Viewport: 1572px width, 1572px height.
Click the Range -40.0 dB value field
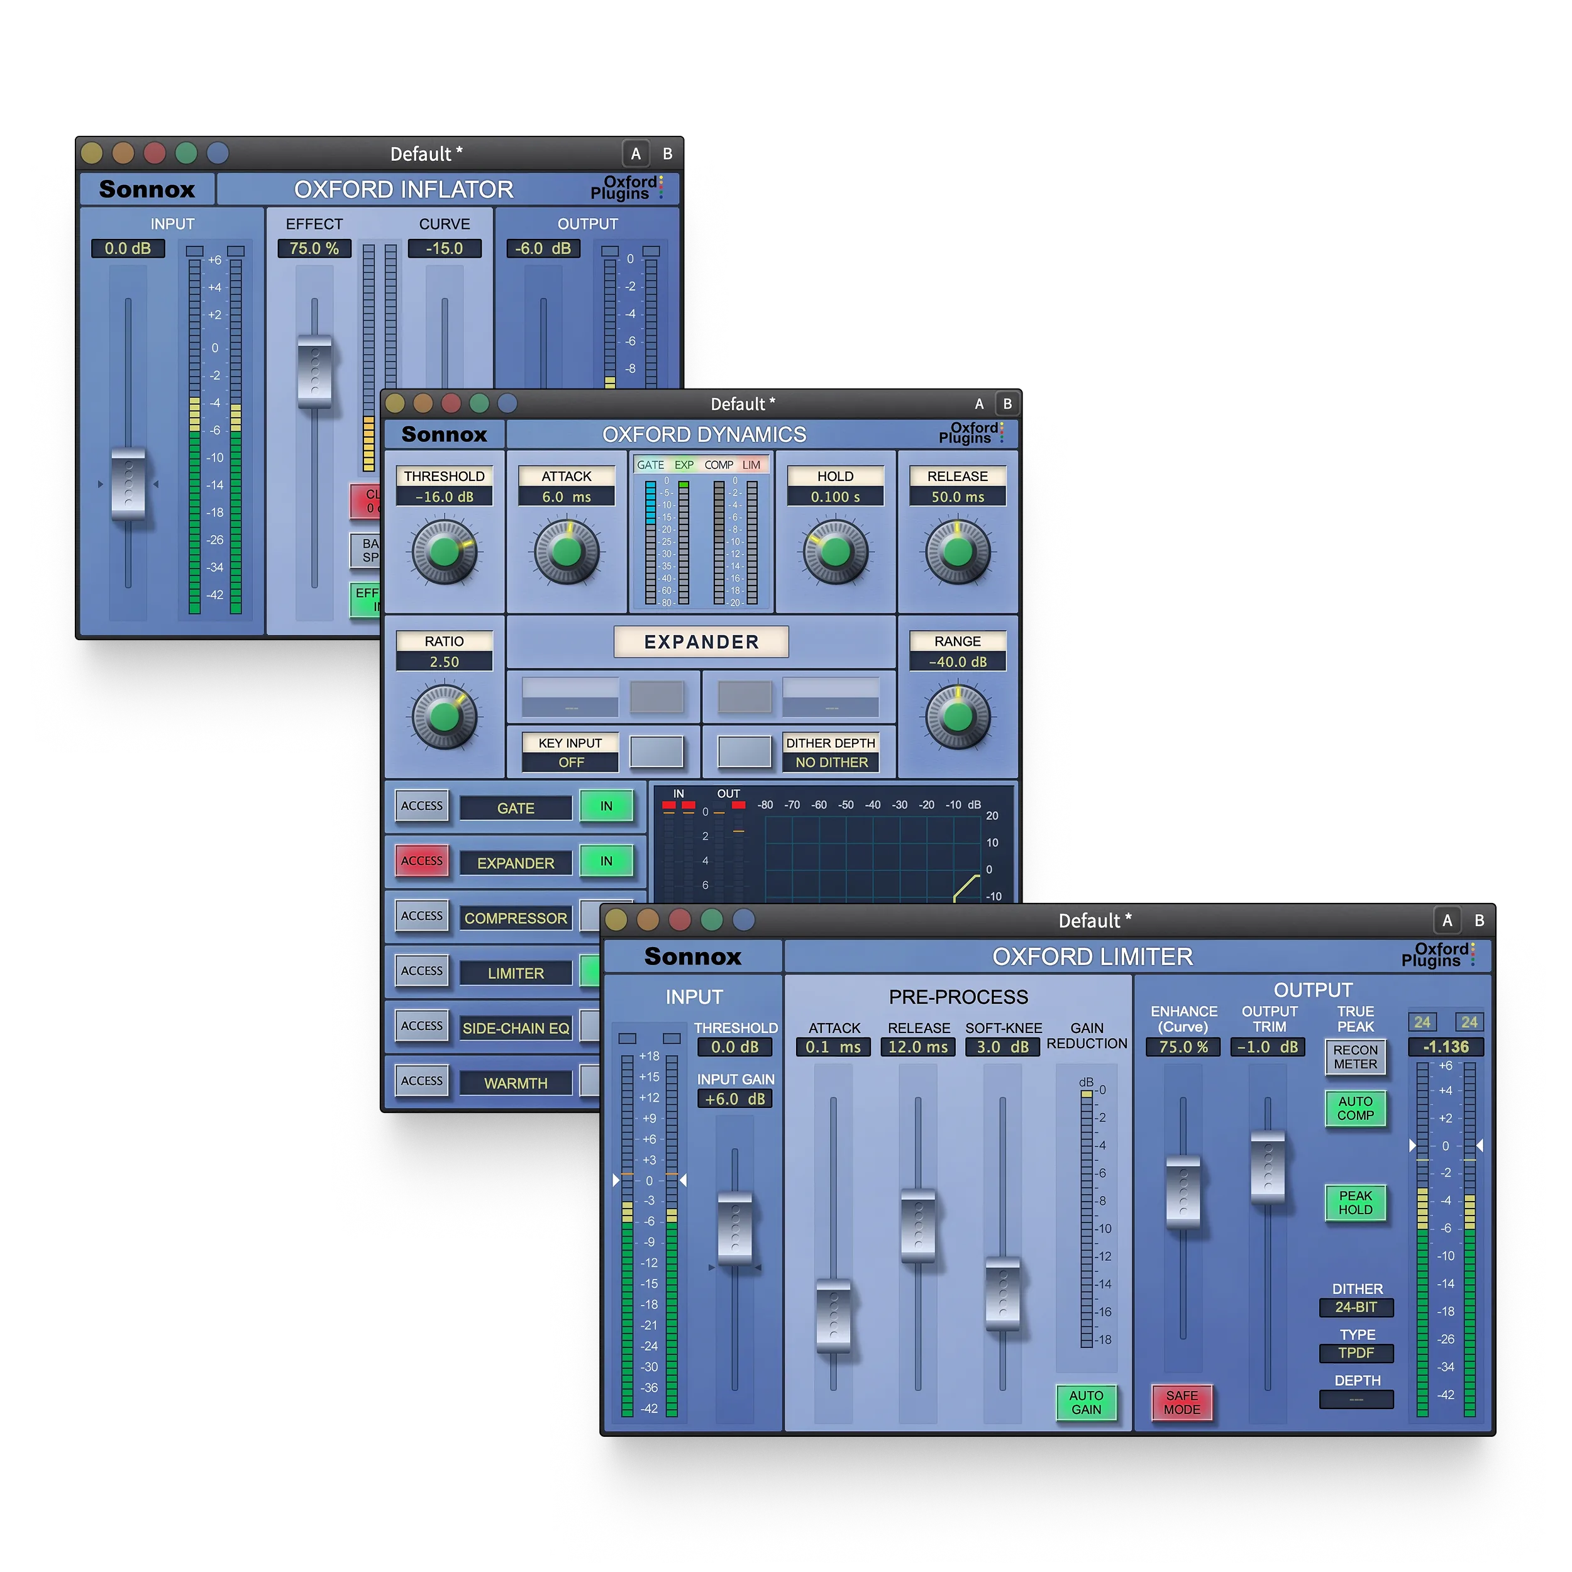(x=958, y=661)
